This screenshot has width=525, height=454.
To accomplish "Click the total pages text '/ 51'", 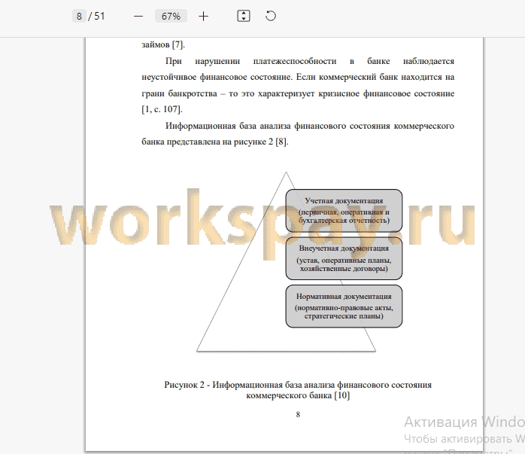I will pos(96,16).
